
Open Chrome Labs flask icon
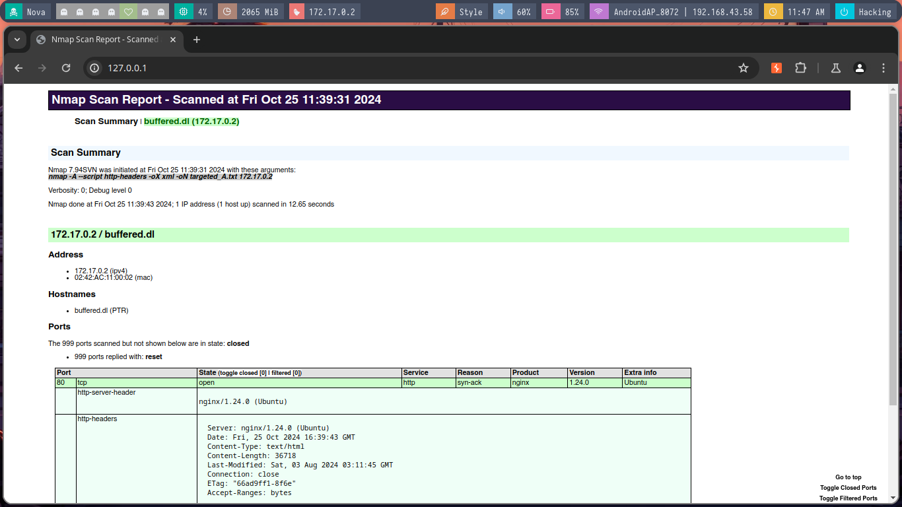[835, 68]
